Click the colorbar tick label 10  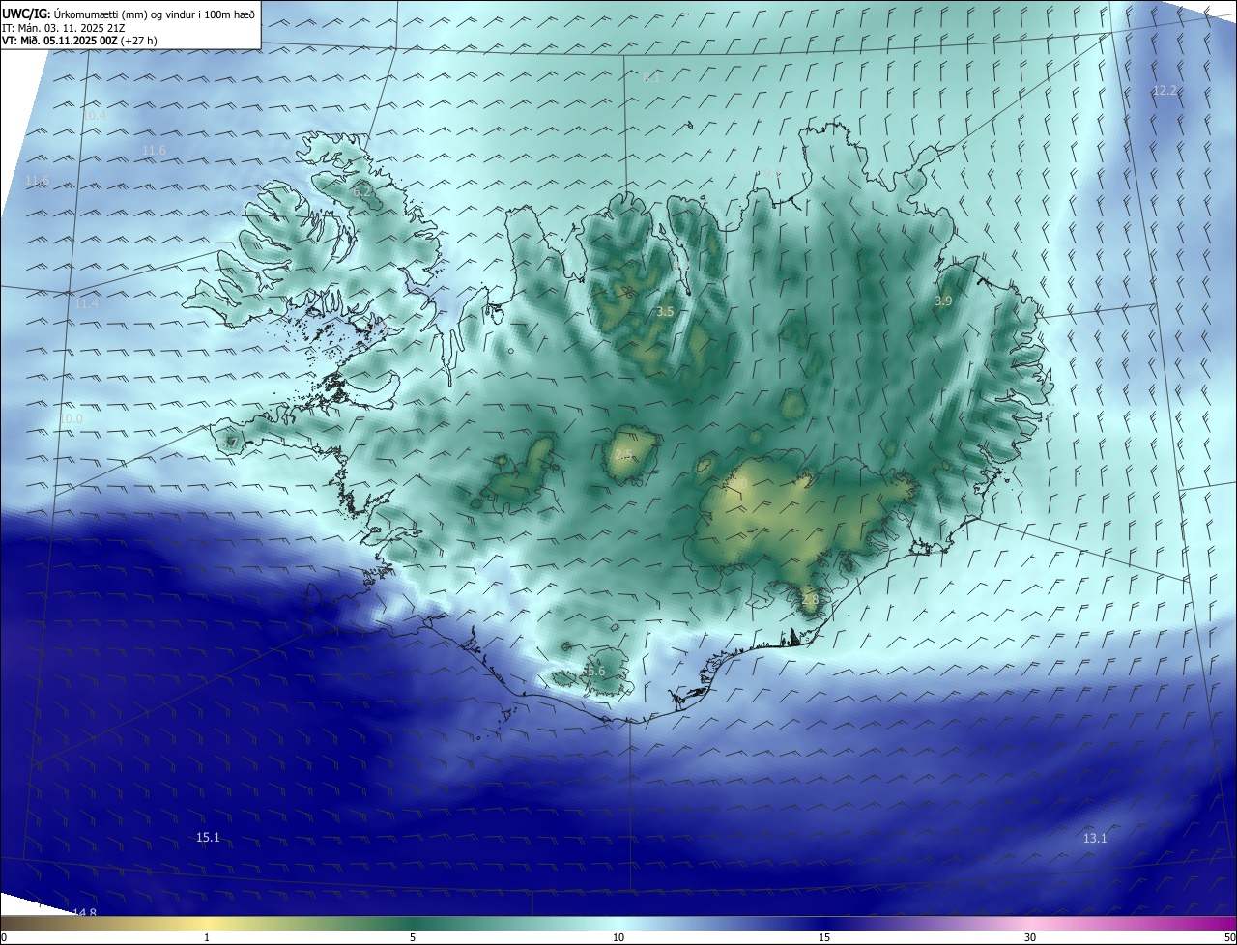click(618, 937)
